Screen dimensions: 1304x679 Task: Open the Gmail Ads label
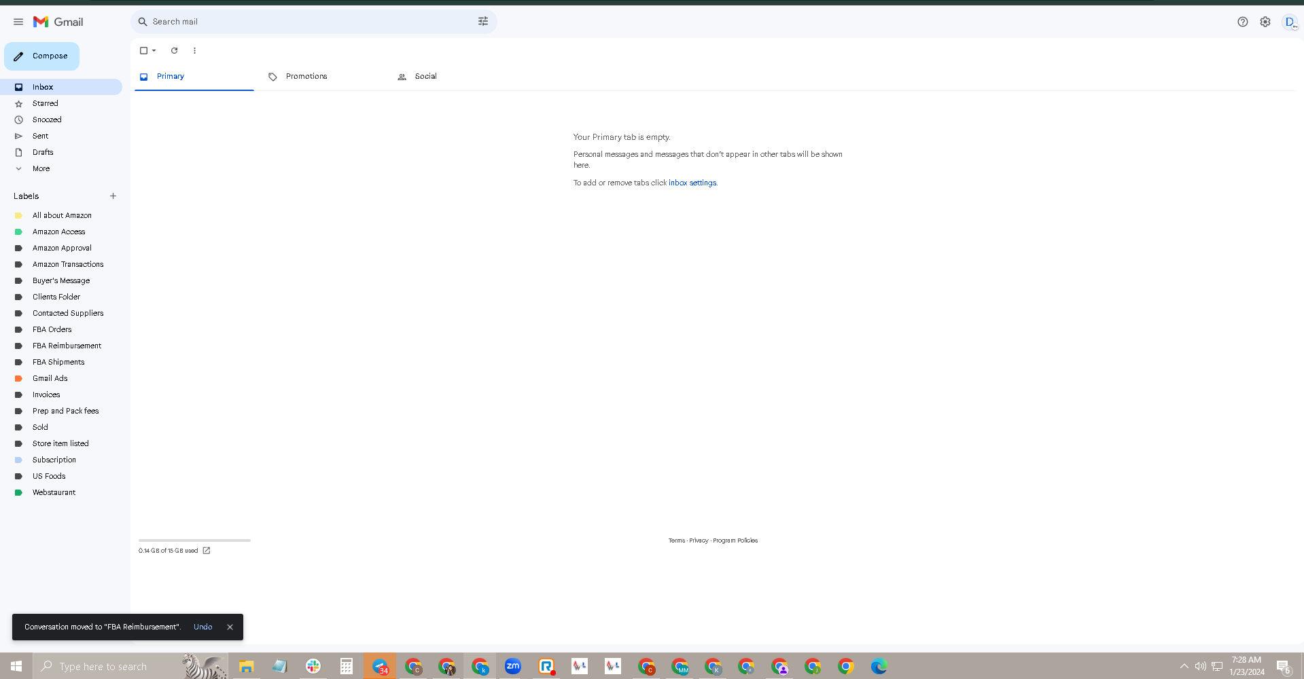click(61, 378)
